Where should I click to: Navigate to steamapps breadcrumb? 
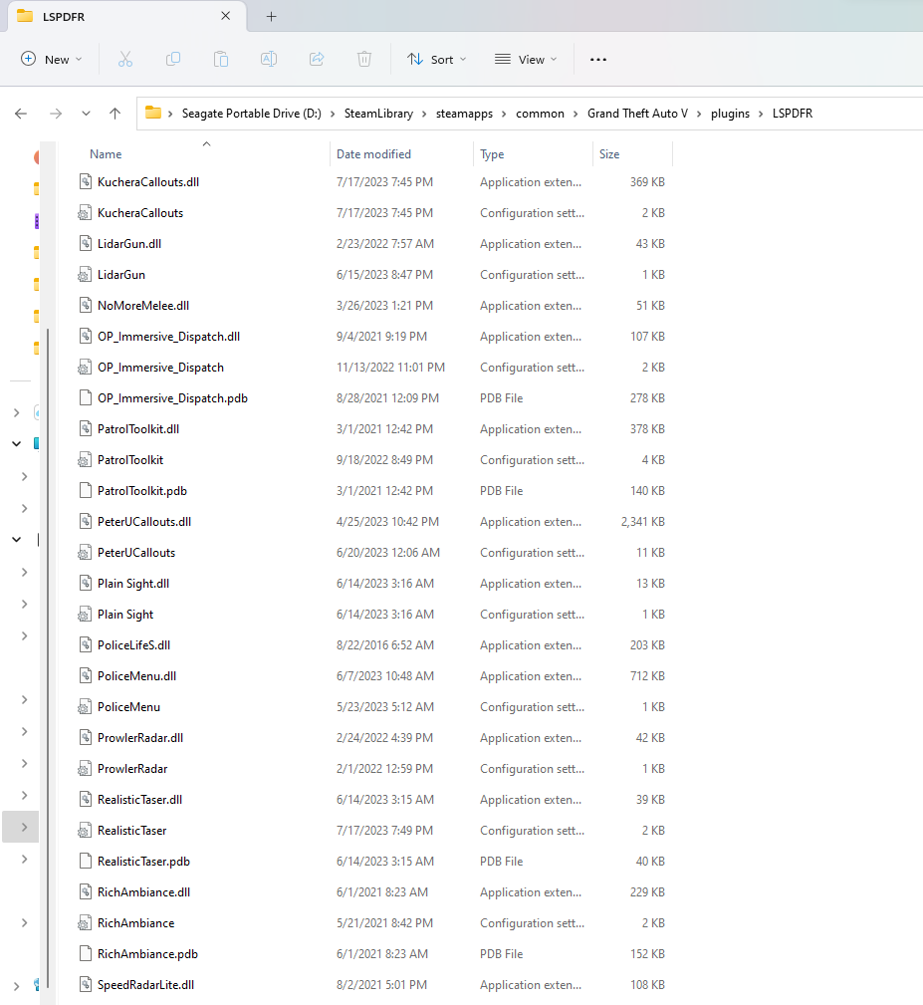pos(464,114)
